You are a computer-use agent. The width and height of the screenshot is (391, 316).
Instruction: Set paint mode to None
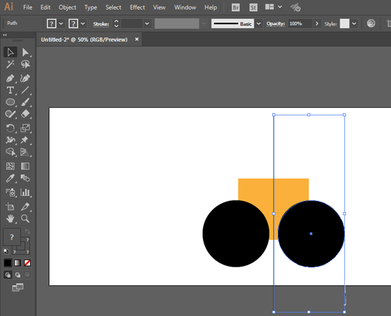tap(27, 263)
